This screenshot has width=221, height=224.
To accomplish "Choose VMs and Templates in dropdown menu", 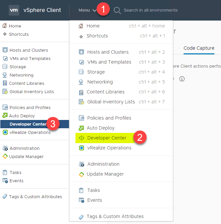I will (121, 62).
